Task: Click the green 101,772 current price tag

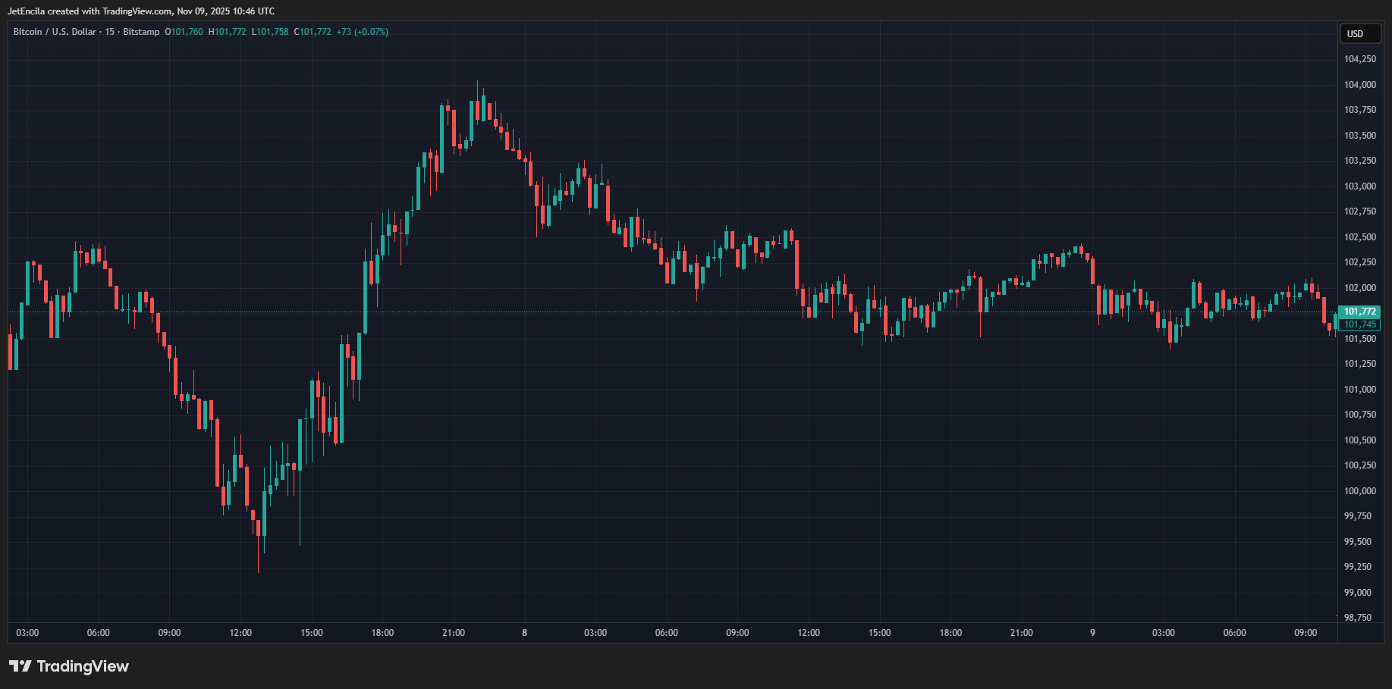Action: 1359,312
